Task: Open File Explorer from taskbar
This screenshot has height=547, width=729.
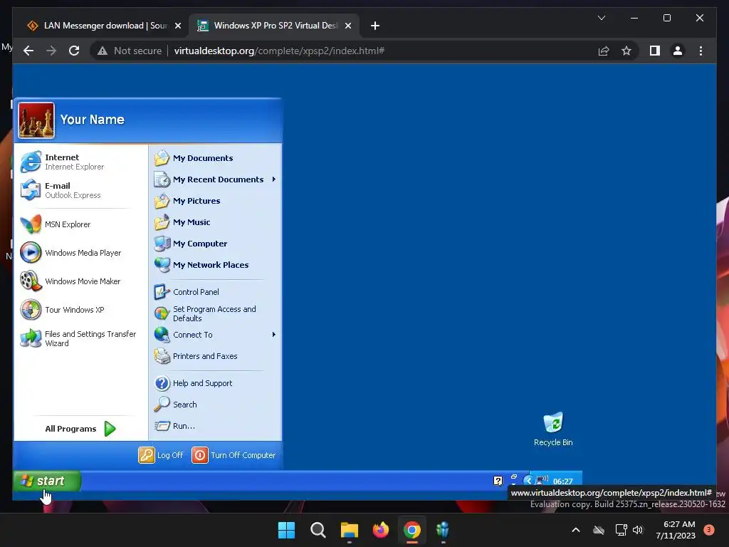Action: coord(349,530)
